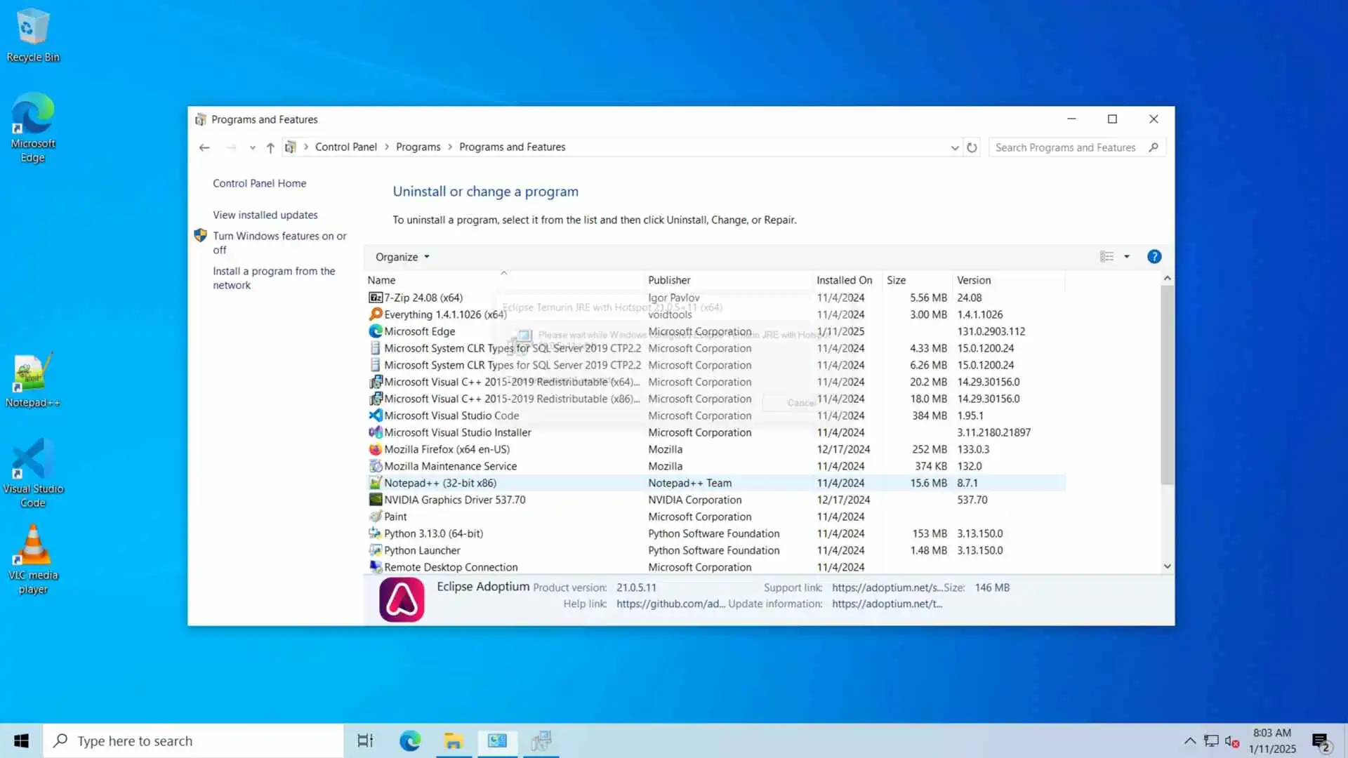Screen dimensions: 1348x758
Task: Click the scroll down arrow on list scrollbar
Action: tap(1167, 566)
